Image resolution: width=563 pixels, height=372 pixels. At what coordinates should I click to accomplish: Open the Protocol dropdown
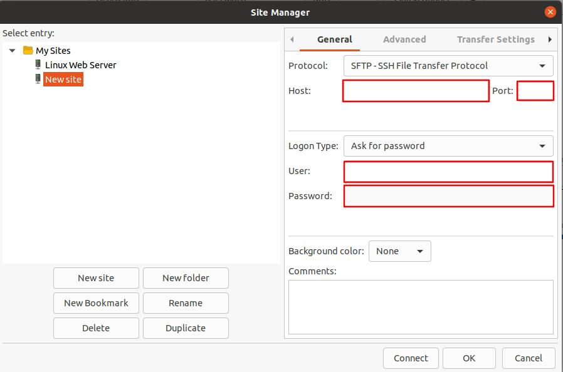[448, 66]
